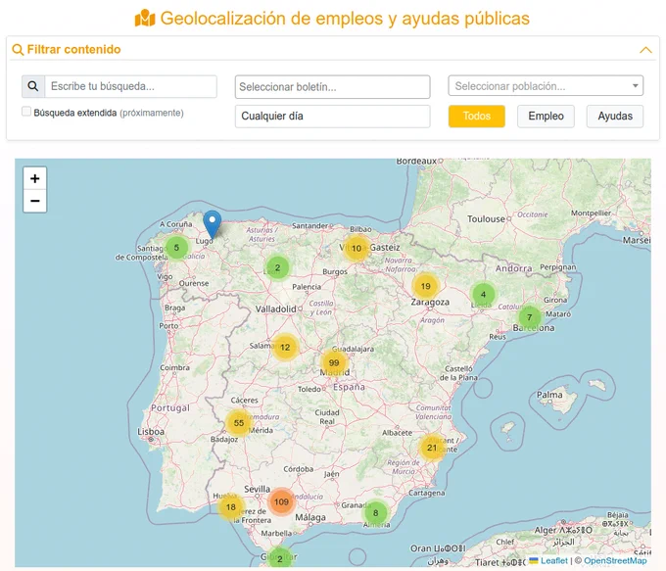Open the Cualquier día date selector
This screenshot has height=571, width=666.
click(x=332, y=116)
